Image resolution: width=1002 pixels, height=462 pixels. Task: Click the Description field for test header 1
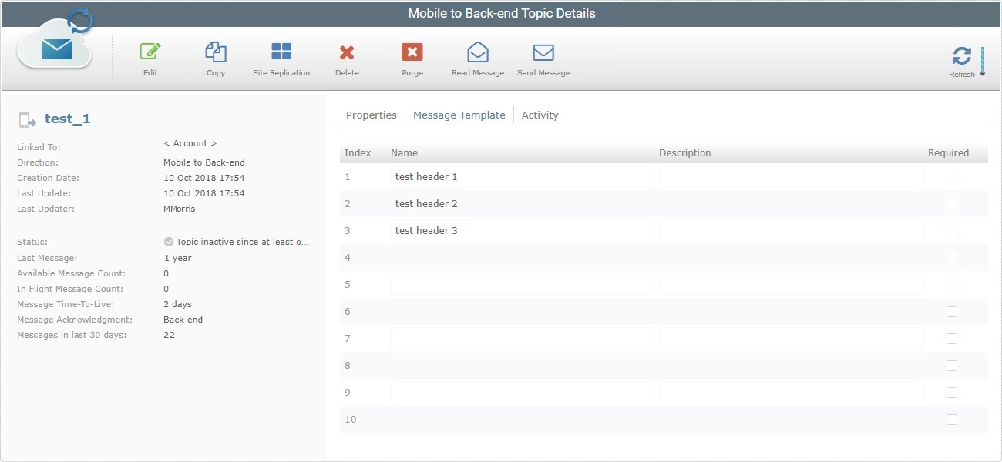point(786,176)
